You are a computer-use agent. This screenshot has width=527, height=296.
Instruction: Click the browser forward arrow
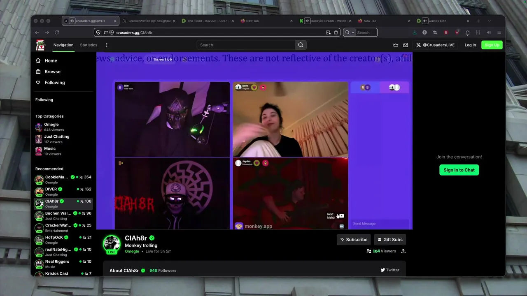pos(47,32)
